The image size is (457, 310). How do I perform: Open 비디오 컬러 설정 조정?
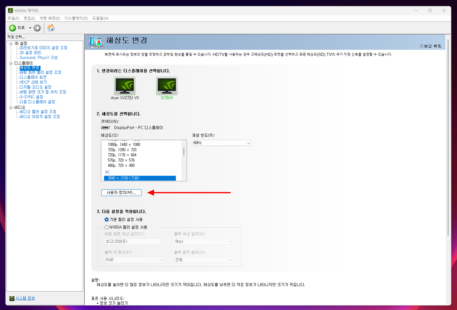38,112
